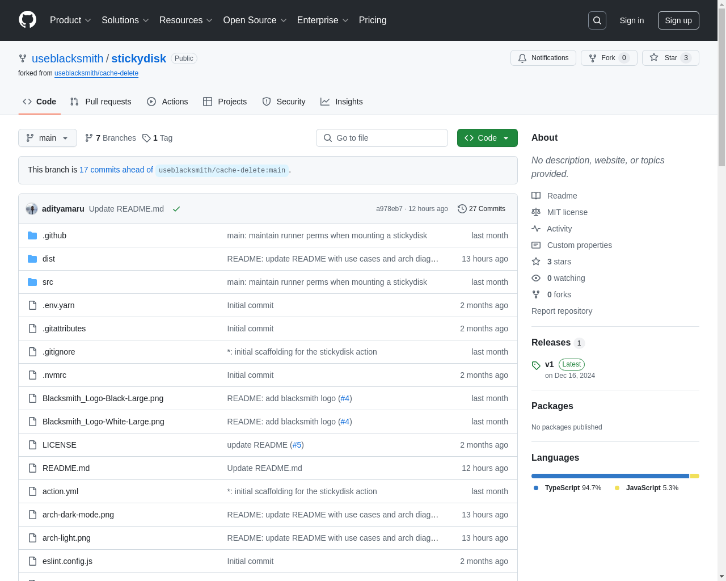Click the scale icon next to MIT license
The image size is (726, 581).
[536, 212]
